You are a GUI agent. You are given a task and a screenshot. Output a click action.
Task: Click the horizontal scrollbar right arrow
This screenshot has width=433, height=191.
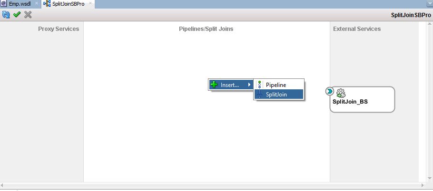coord(423,185)
